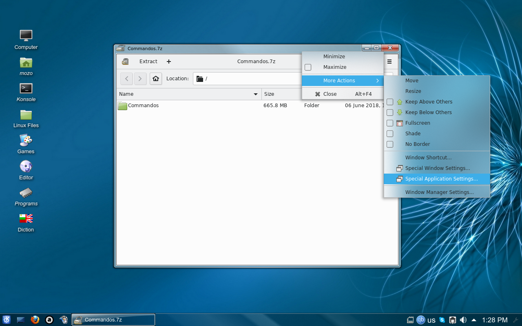The height and width of the screenshot is (326, 522).
Task: Go back with the left arrow button
Action: point(126,79)
